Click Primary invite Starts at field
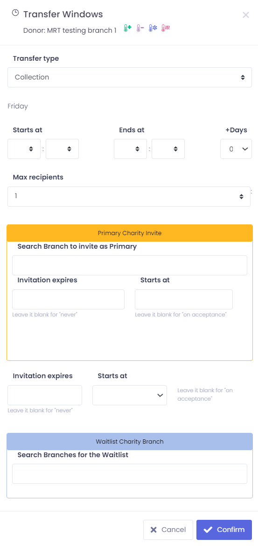 click(x=184, y=300)
